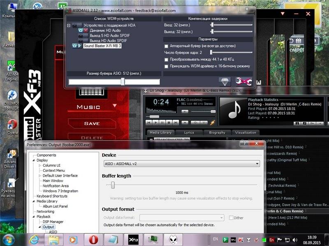Select Output in preferences tree
Screen dimensions: 329x246
(48, 227)
